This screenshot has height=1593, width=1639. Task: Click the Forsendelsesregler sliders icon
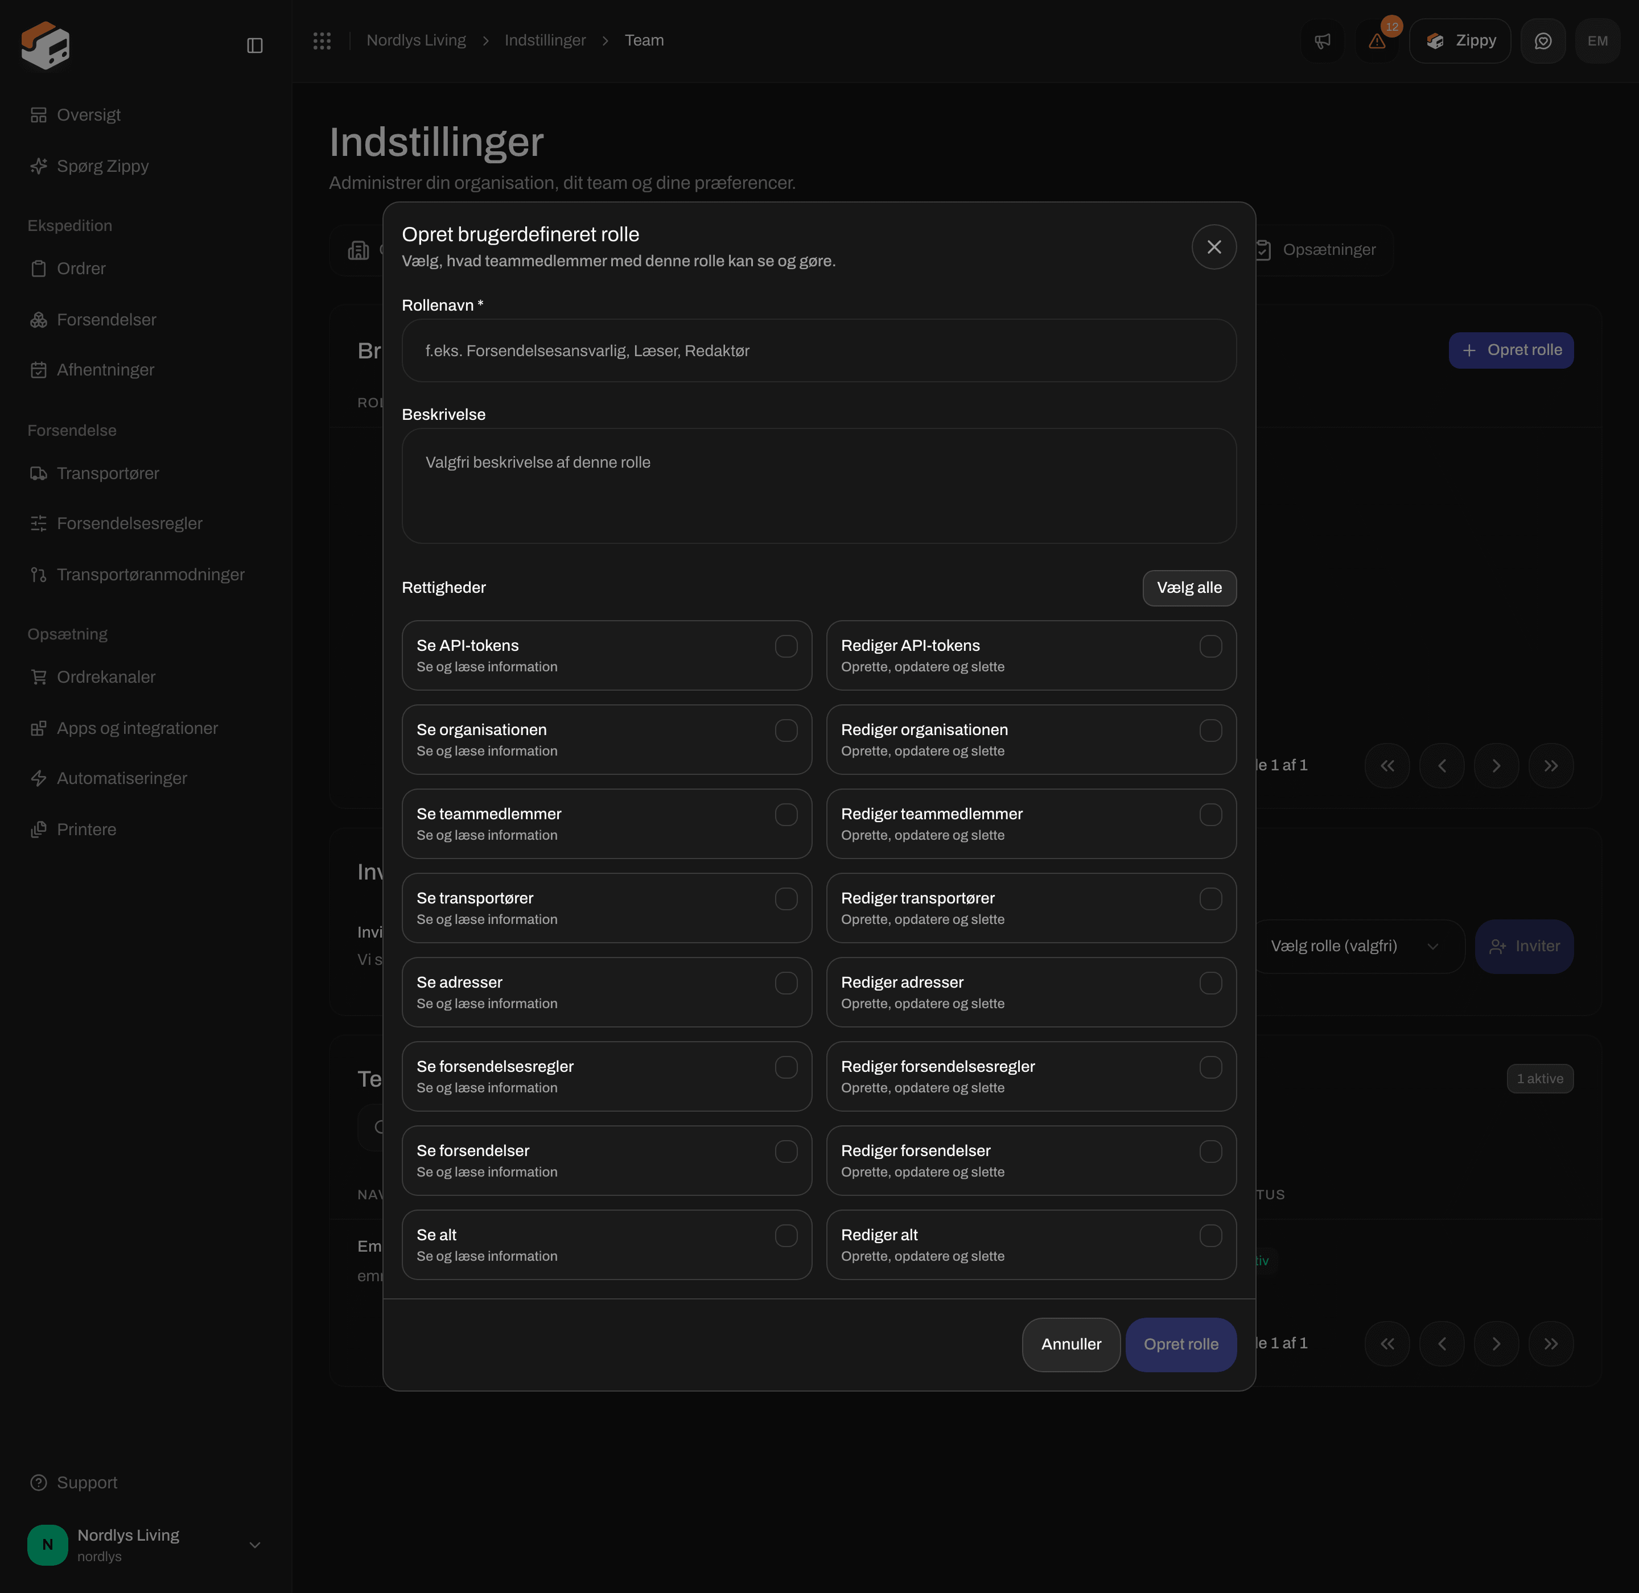39,524
